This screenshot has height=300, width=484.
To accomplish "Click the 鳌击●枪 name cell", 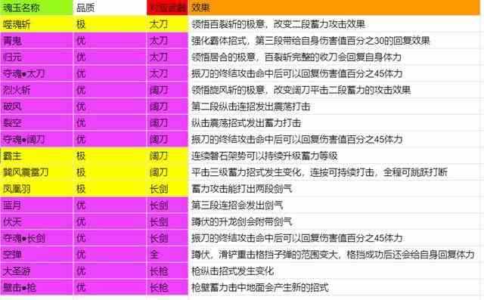I will (36, 287).
